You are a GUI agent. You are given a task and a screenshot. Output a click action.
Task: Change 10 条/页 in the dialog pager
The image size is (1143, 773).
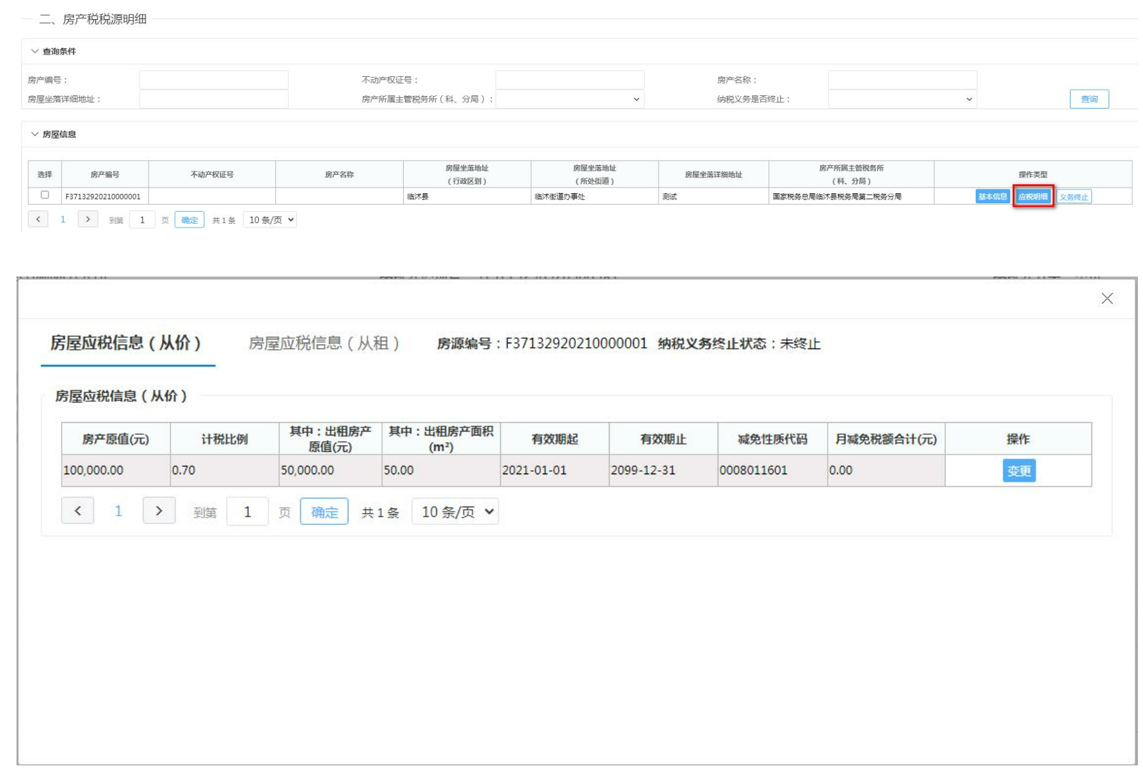tap(455, 512)
